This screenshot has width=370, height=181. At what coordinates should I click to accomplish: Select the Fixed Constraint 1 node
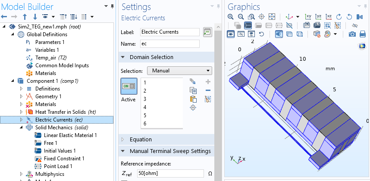pos(64,159)
